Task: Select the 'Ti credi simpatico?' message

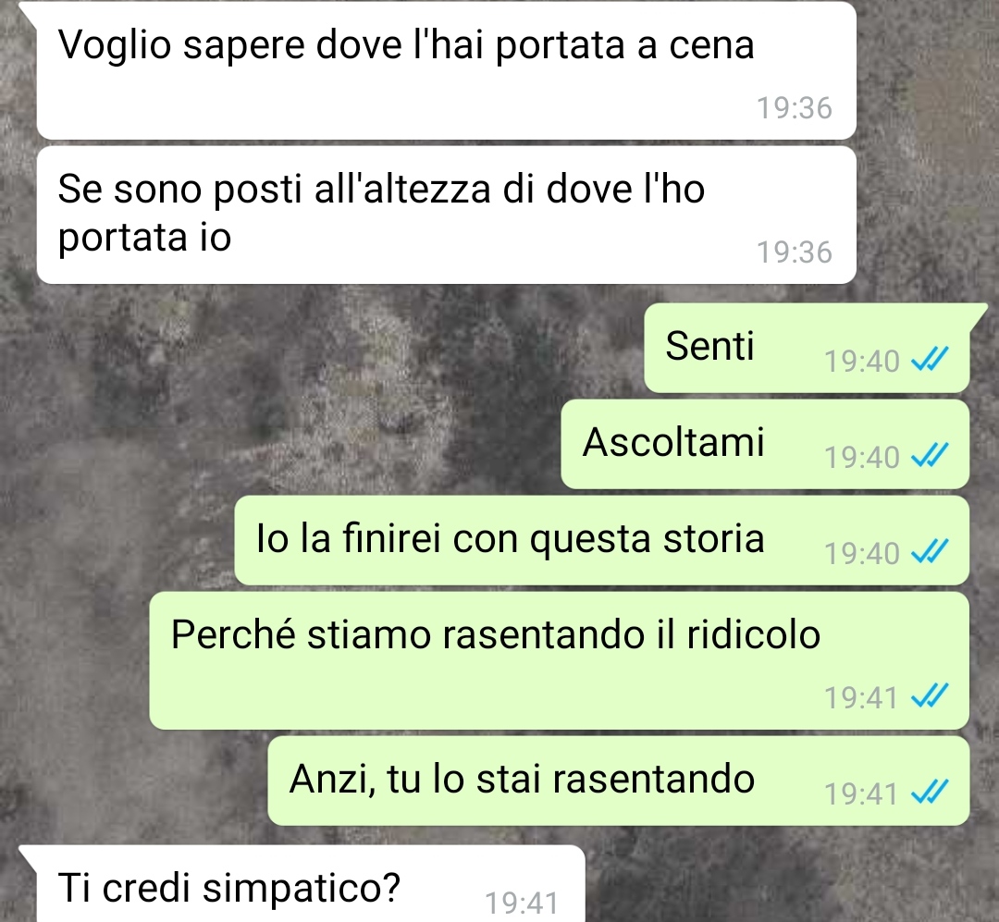Action: 311,884
